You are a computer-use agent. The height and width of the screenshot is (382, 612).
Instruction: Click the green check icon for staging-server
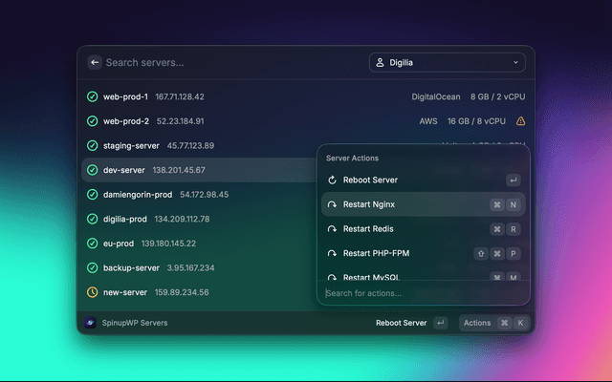[92, 146]
